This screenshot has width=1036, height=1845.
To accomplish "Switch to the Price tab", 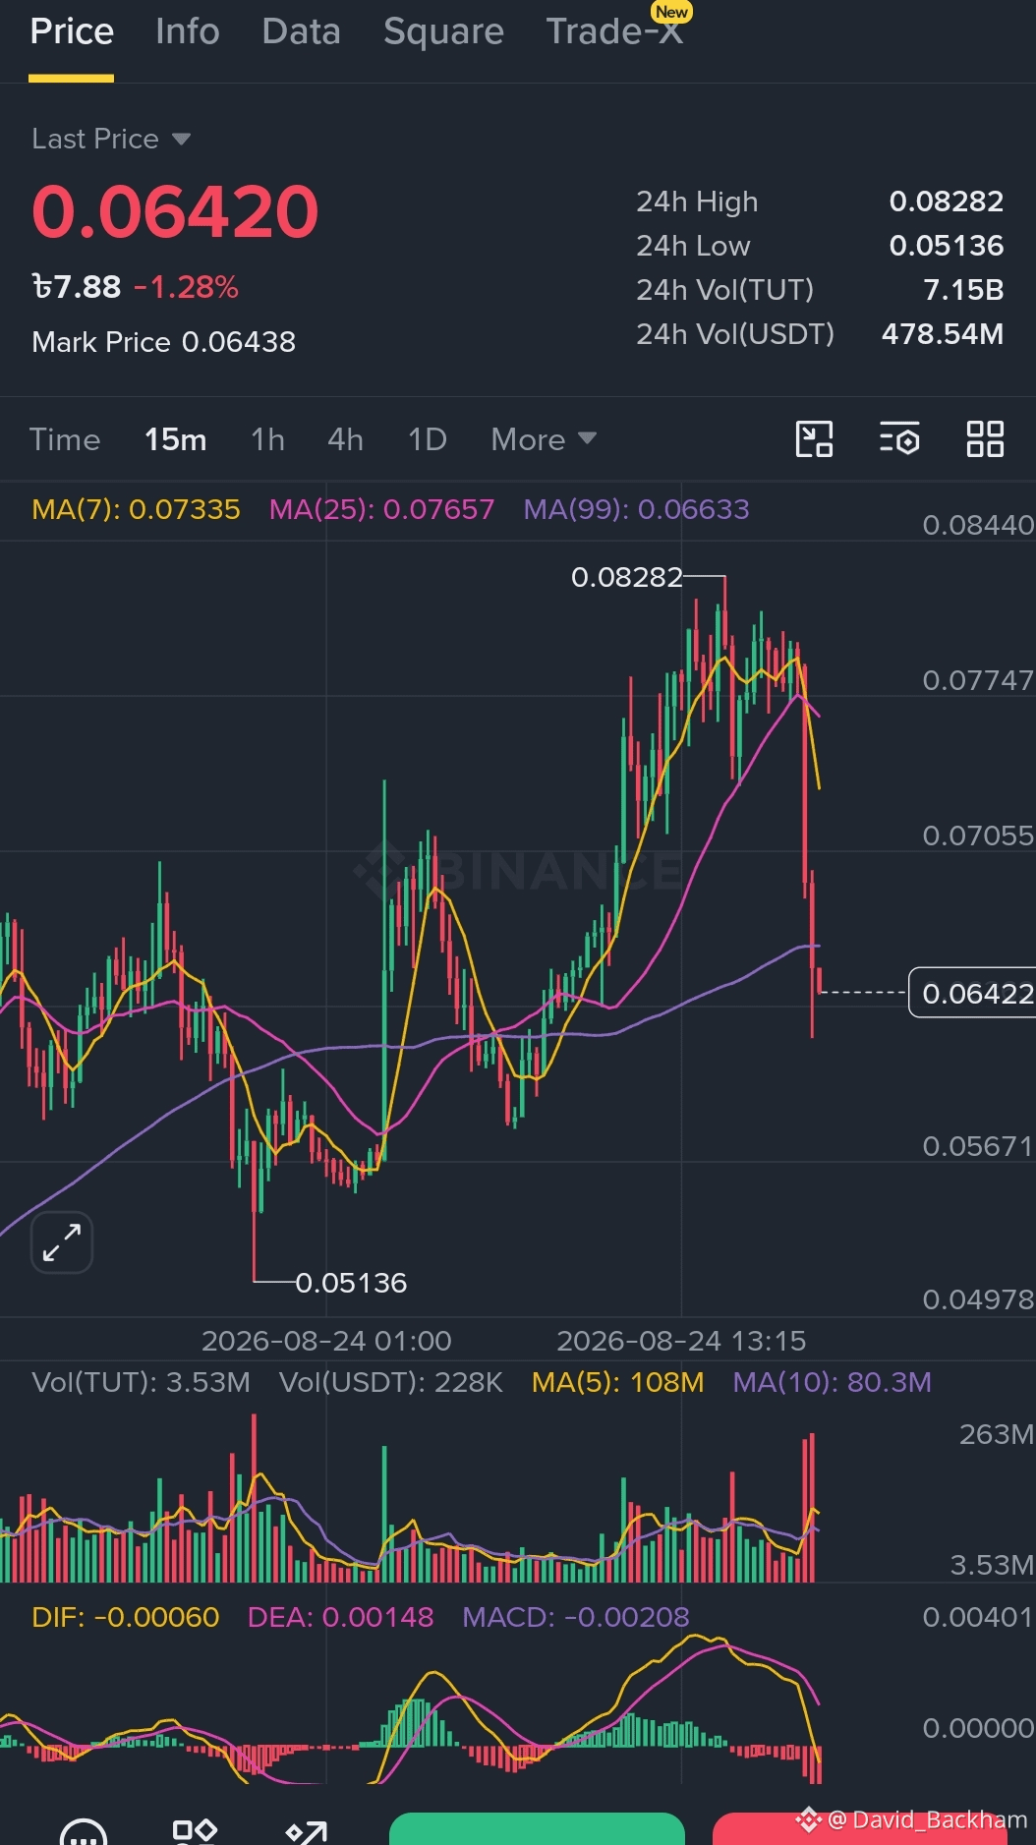I will (x=72, y=31).
